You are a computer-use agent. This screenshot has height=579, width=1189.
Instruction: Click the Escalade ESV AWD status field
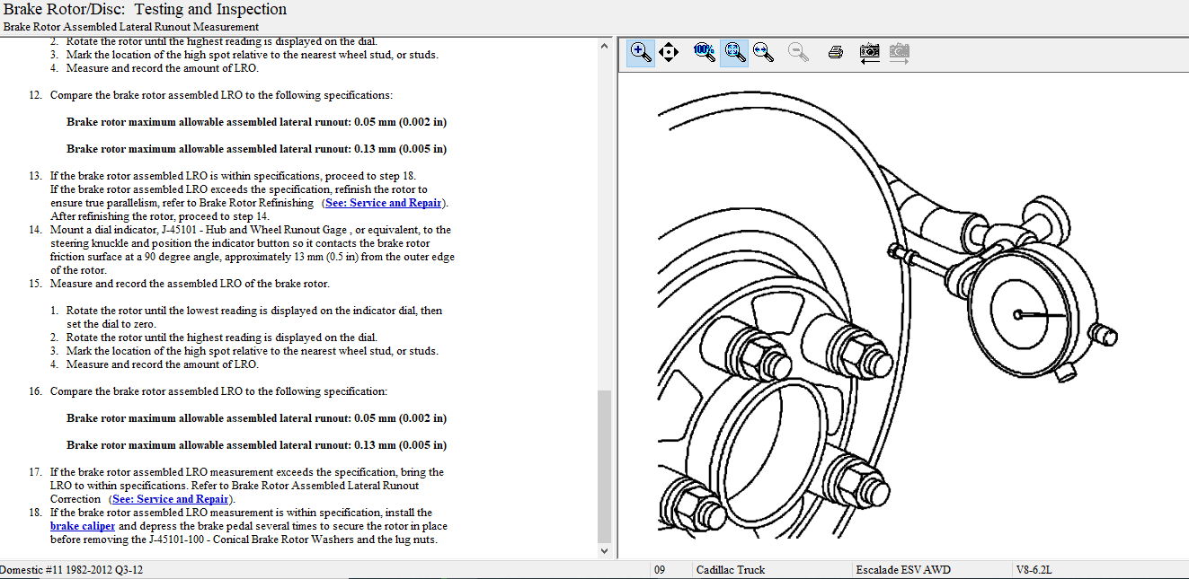coord(902,570)
